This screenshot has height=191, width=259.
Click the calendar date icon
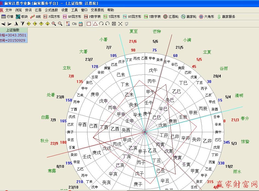click(x=81, y=24)
